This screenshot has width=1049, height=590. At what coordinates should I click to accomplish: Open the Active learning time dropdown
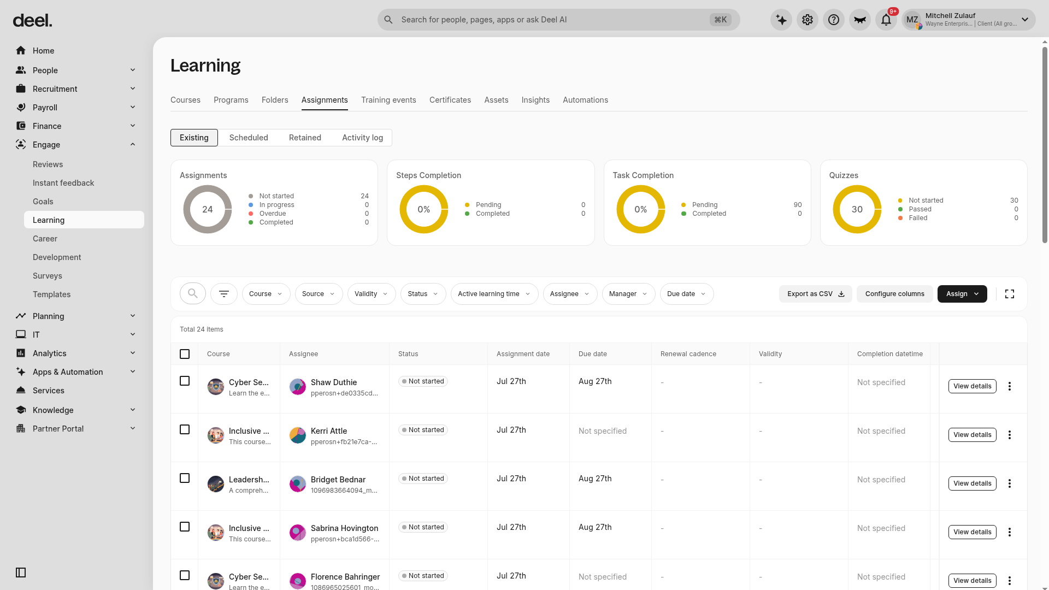point(494,294)
